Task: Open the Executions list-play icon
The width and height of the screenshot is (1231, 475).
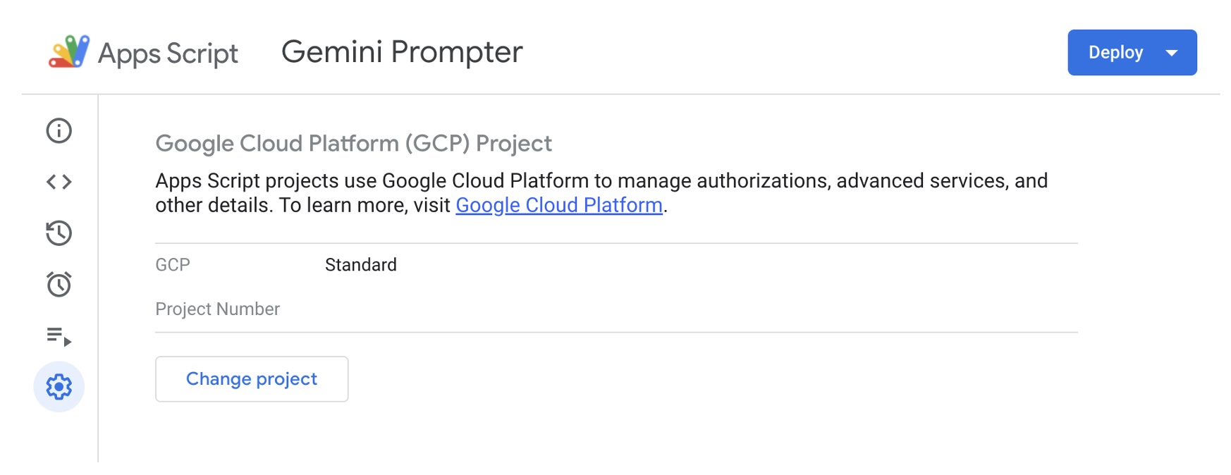Action: [59, 336]
